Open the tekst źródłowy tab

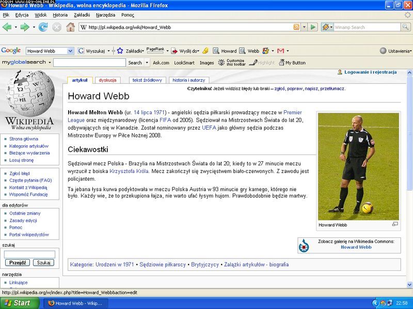[x=147, y=80]
